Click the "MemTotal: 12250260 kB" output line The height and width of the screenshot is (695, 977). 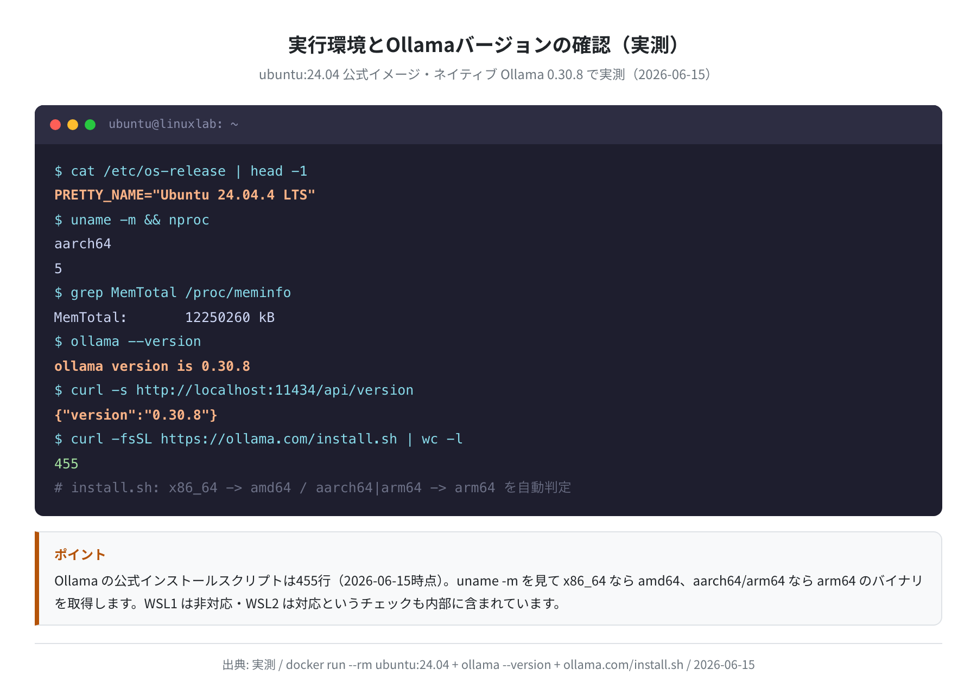[164, 318]
